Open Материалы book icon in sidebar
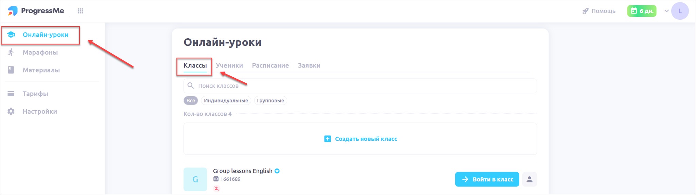Viewport: 696px width, 195px height. click(x=11, y=70)
